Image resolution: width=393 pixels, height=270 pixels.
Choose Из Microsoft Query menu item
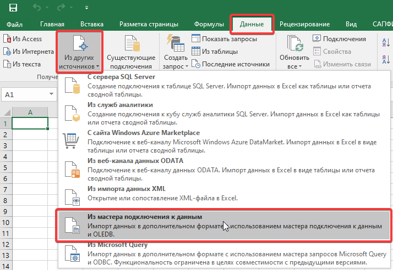pyautogui.click(x=224, y=255)
